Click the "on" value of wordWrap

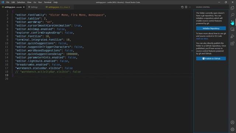49,22
